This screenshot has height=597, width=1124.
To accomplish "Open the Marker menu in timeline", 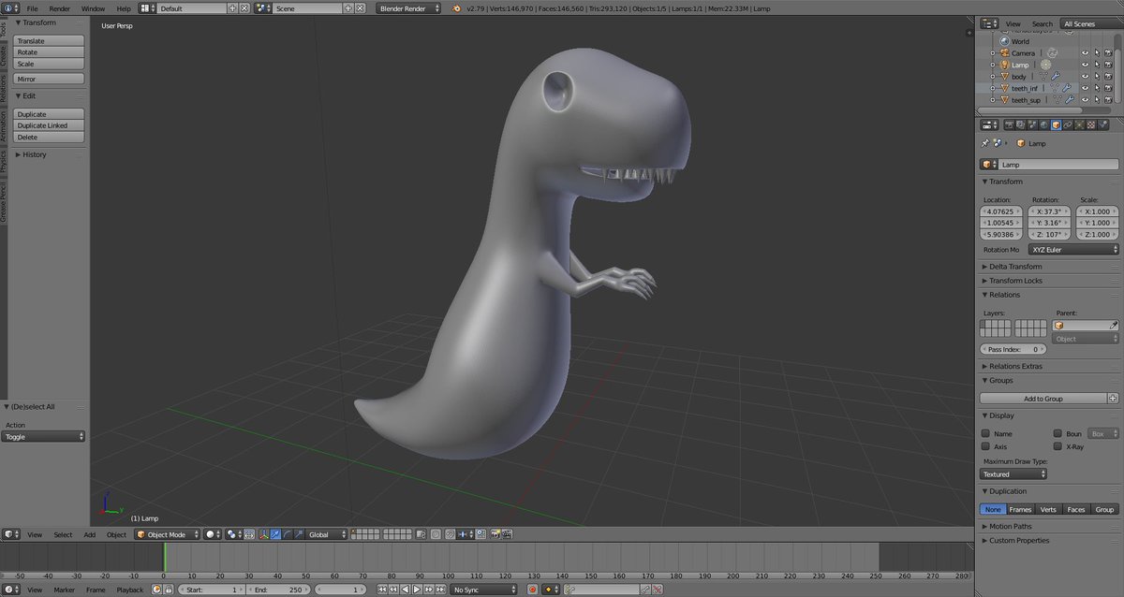I will (x=64, y=590).
